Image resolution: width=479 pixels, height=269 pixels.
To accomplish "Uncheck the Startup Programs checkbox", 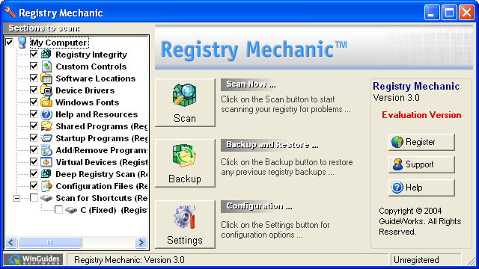I will pos(34,137).
